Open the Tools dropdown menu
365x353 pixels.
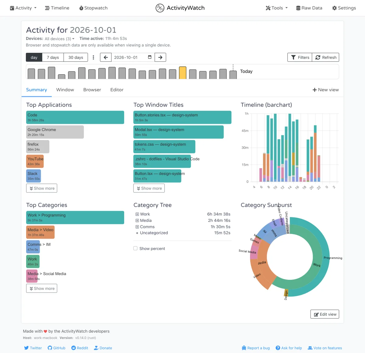[x=276, y=8]
